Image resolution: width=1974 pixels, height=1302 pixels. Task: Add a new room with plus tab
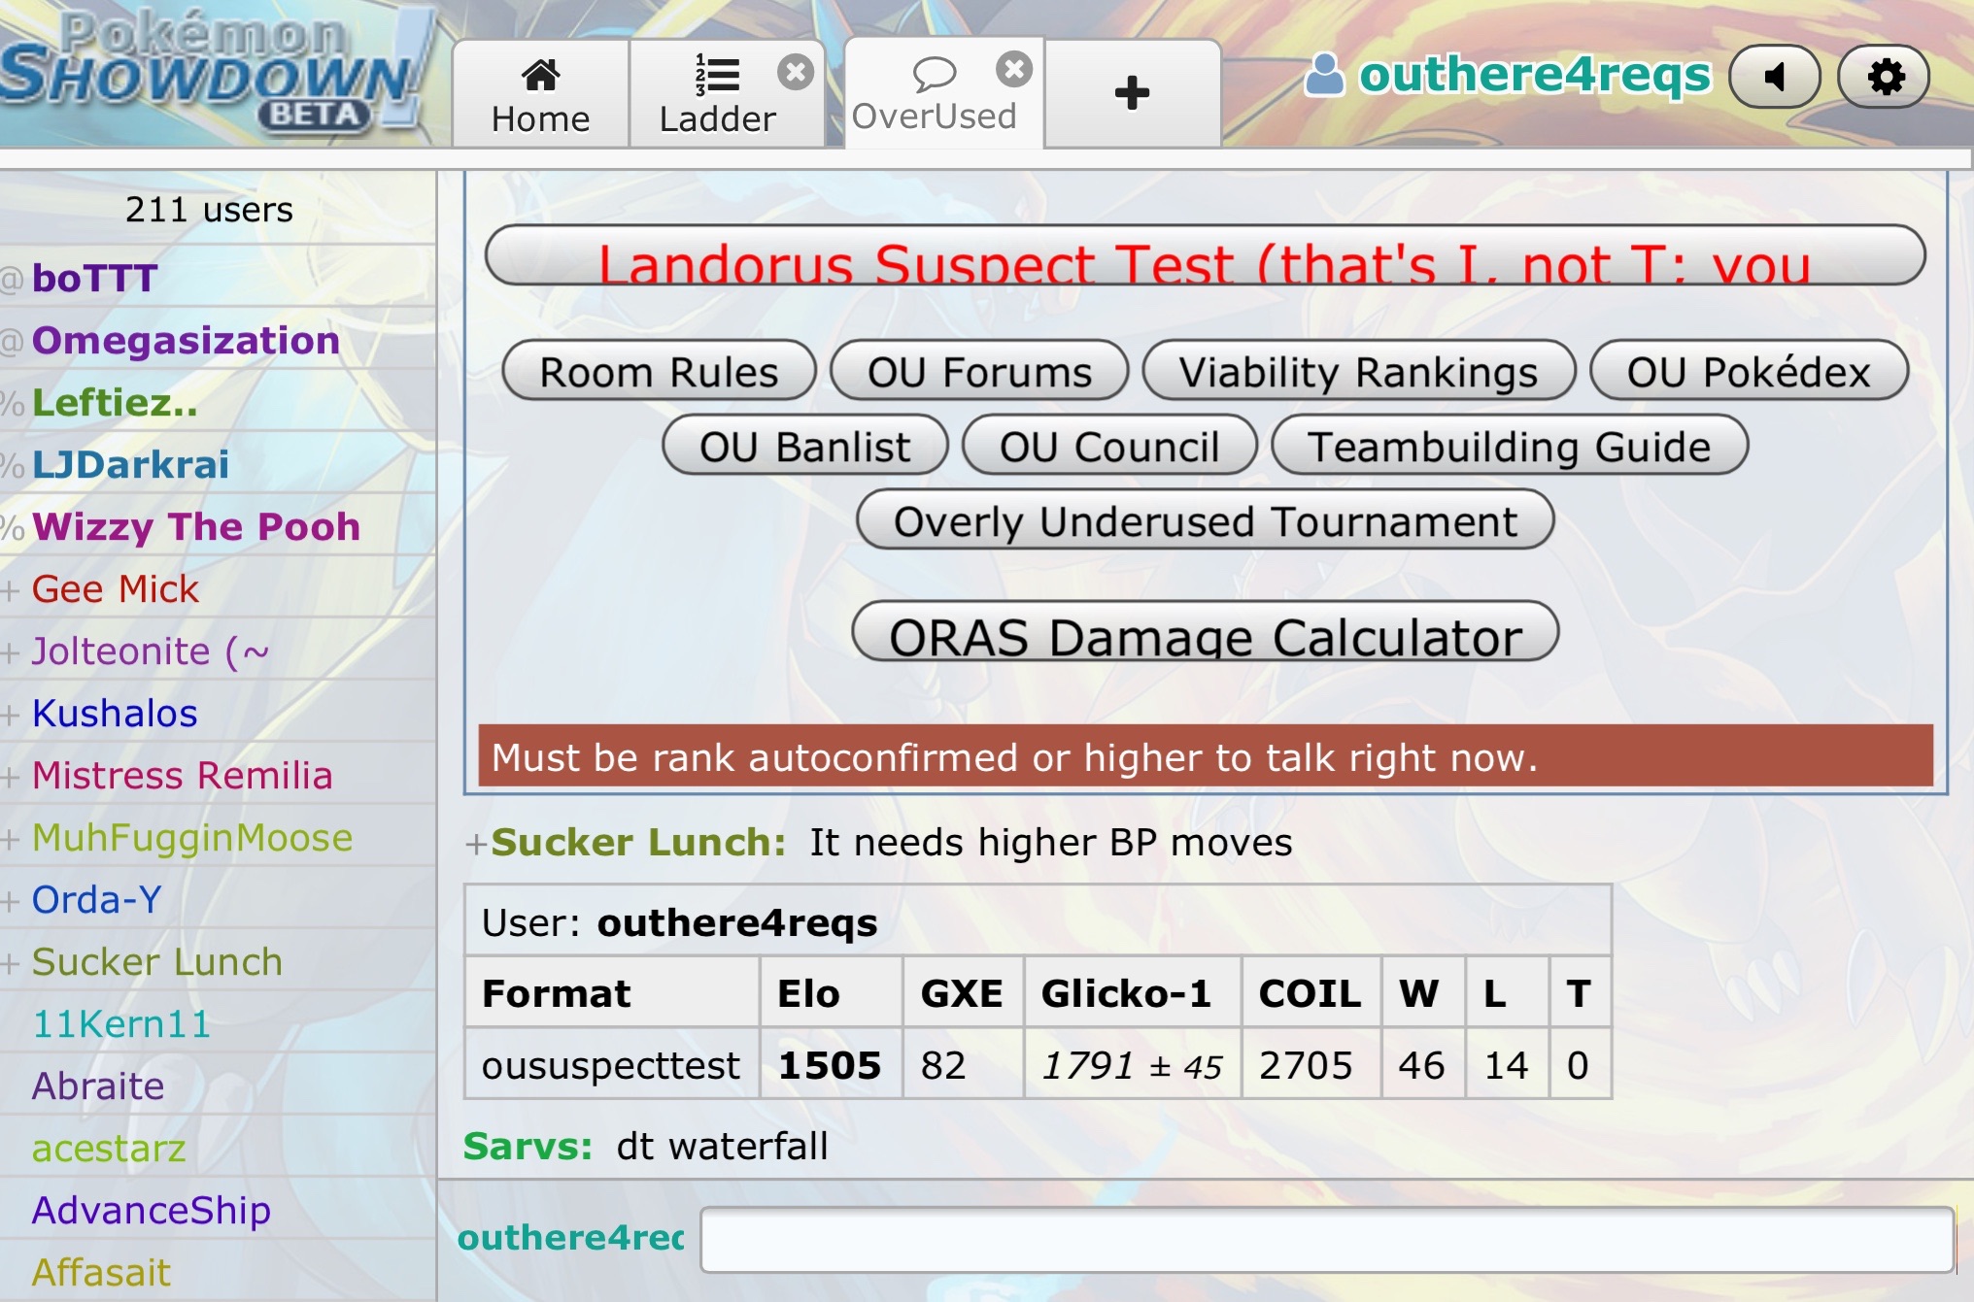pos(1132,94)
